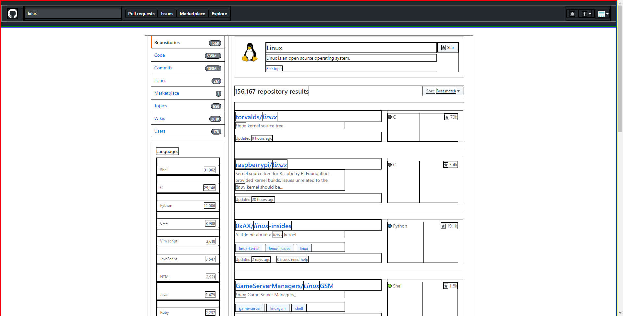
Task: Click the linuxgsm topic tag
Action: [278, 308]
